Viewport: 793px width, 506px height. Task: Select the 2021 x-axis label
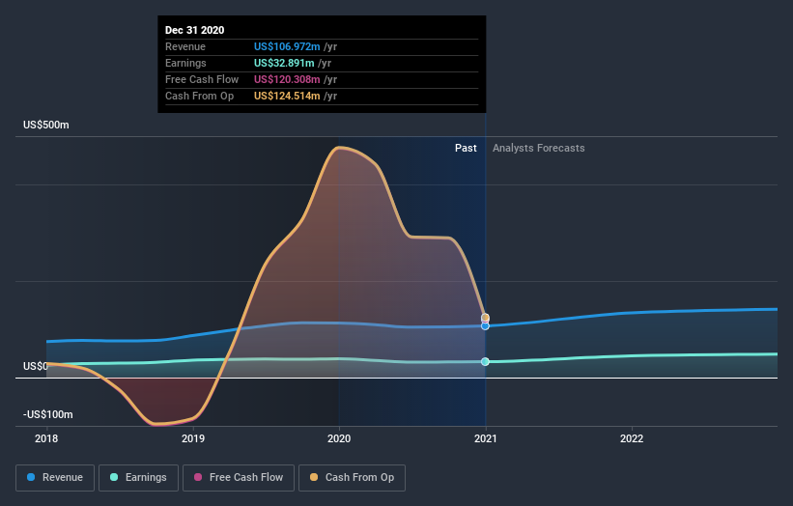486,438
